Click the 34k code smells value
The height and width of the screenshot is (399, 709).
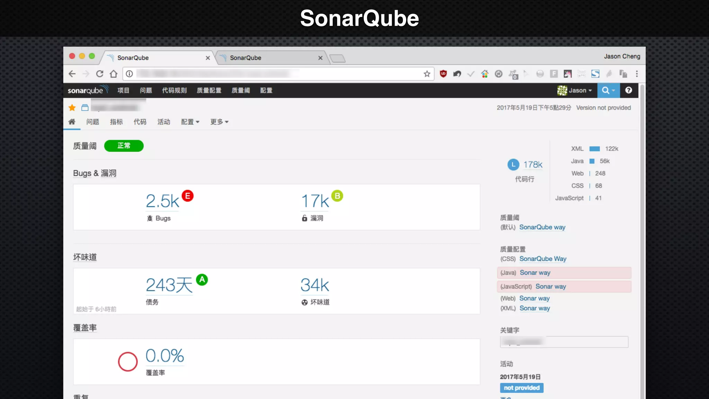tap(315, 285)
